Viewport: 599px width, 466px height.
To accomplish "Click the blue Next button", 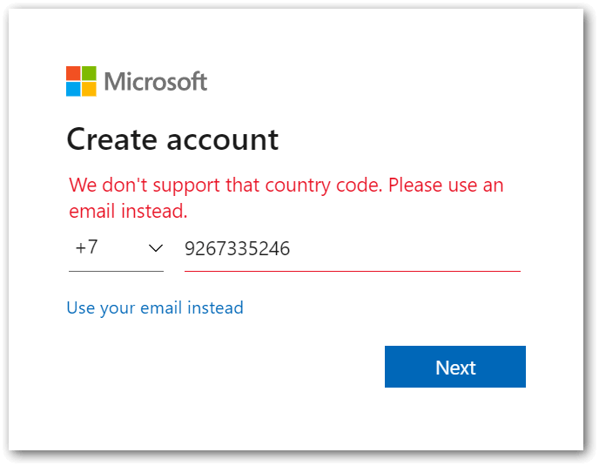I will (x=455, y=367).
